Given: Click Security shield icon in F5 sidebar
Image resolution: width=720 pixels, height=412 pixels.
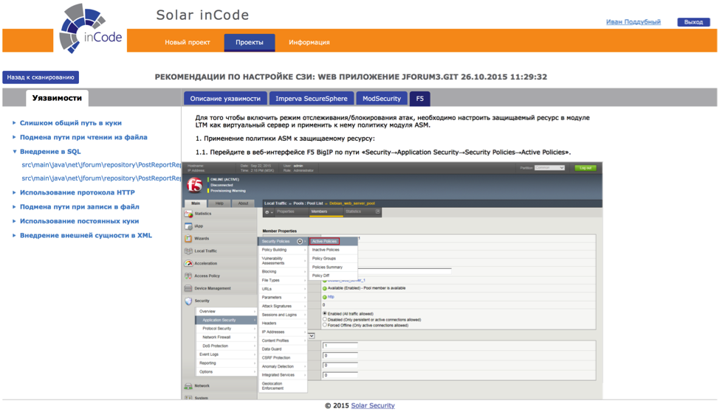Looking at the screenshot, I should (188, 301).
